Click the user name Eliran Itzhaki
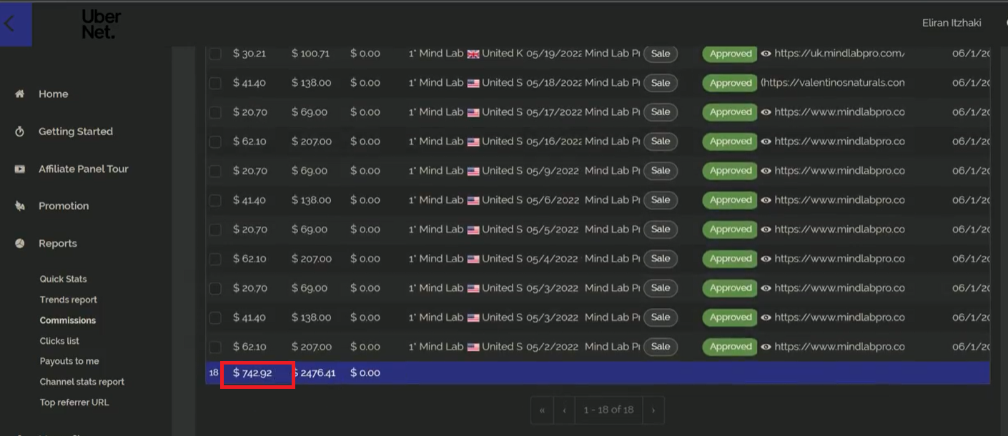The image size is (1008, 436). [952, 23]
